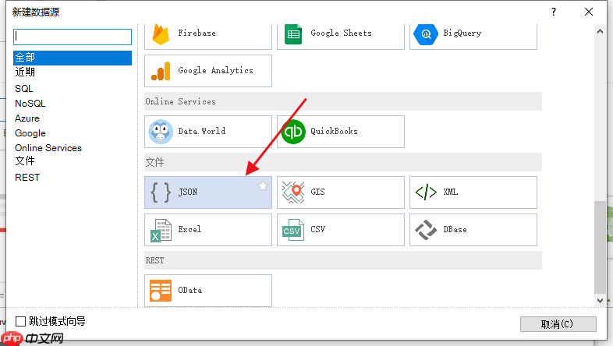Choose the QuickBooks connector icon
The image size is (613, 346).
(x=293, y=132)
